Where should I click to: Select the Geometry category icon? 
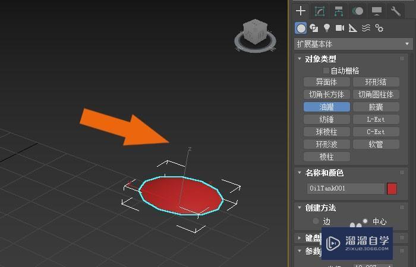click(x=301, y=28)
